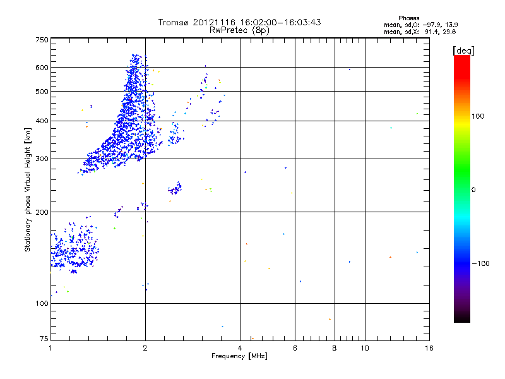Click x-axis tick label '6'
The height and width of the screenshot is (379, 505).
[x=295, y=348]
